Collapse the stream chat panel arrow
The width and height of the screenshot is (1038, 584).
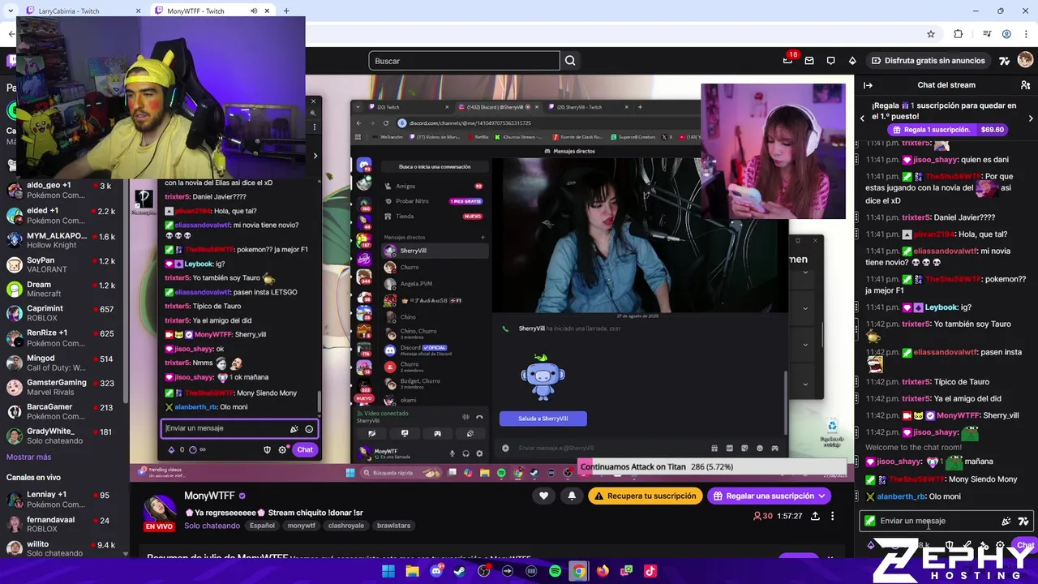click(x=868, y=84)
